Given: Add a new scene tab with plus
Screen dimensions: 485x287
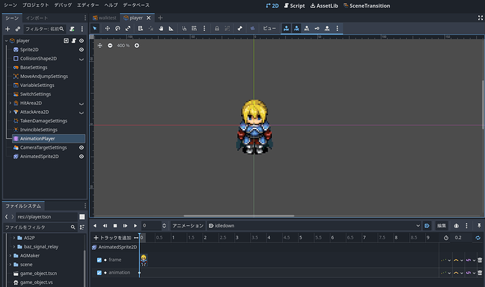Looking at the screenshot, I should pyautogui.click(x=160, y=18).
